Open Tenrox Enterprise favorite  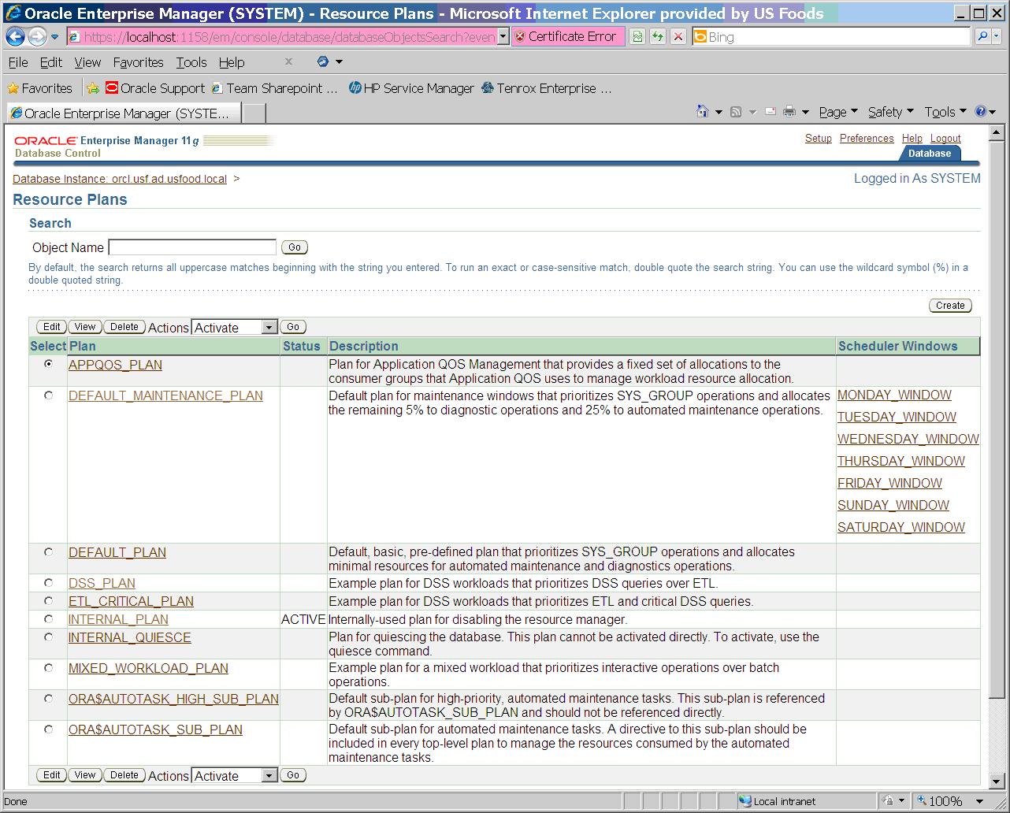tap(546, 88)
